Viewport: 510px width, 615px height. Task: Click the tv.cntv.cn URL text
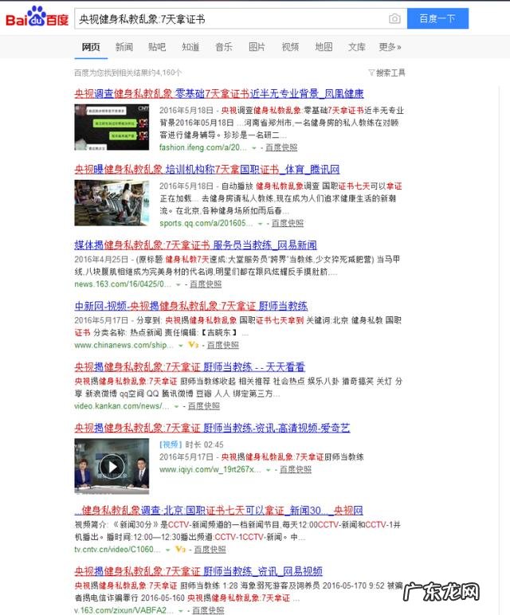coord(118,550)
